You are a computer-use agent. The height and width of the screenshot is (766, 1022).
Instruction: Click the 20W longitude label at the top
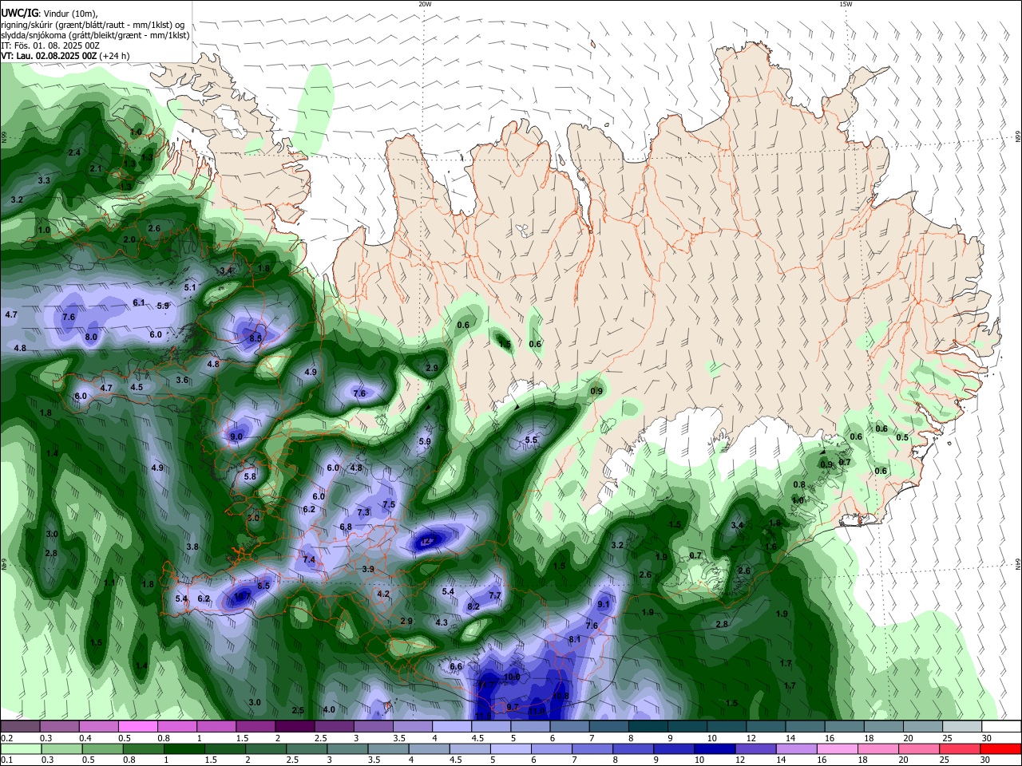[x=425, y=4]
